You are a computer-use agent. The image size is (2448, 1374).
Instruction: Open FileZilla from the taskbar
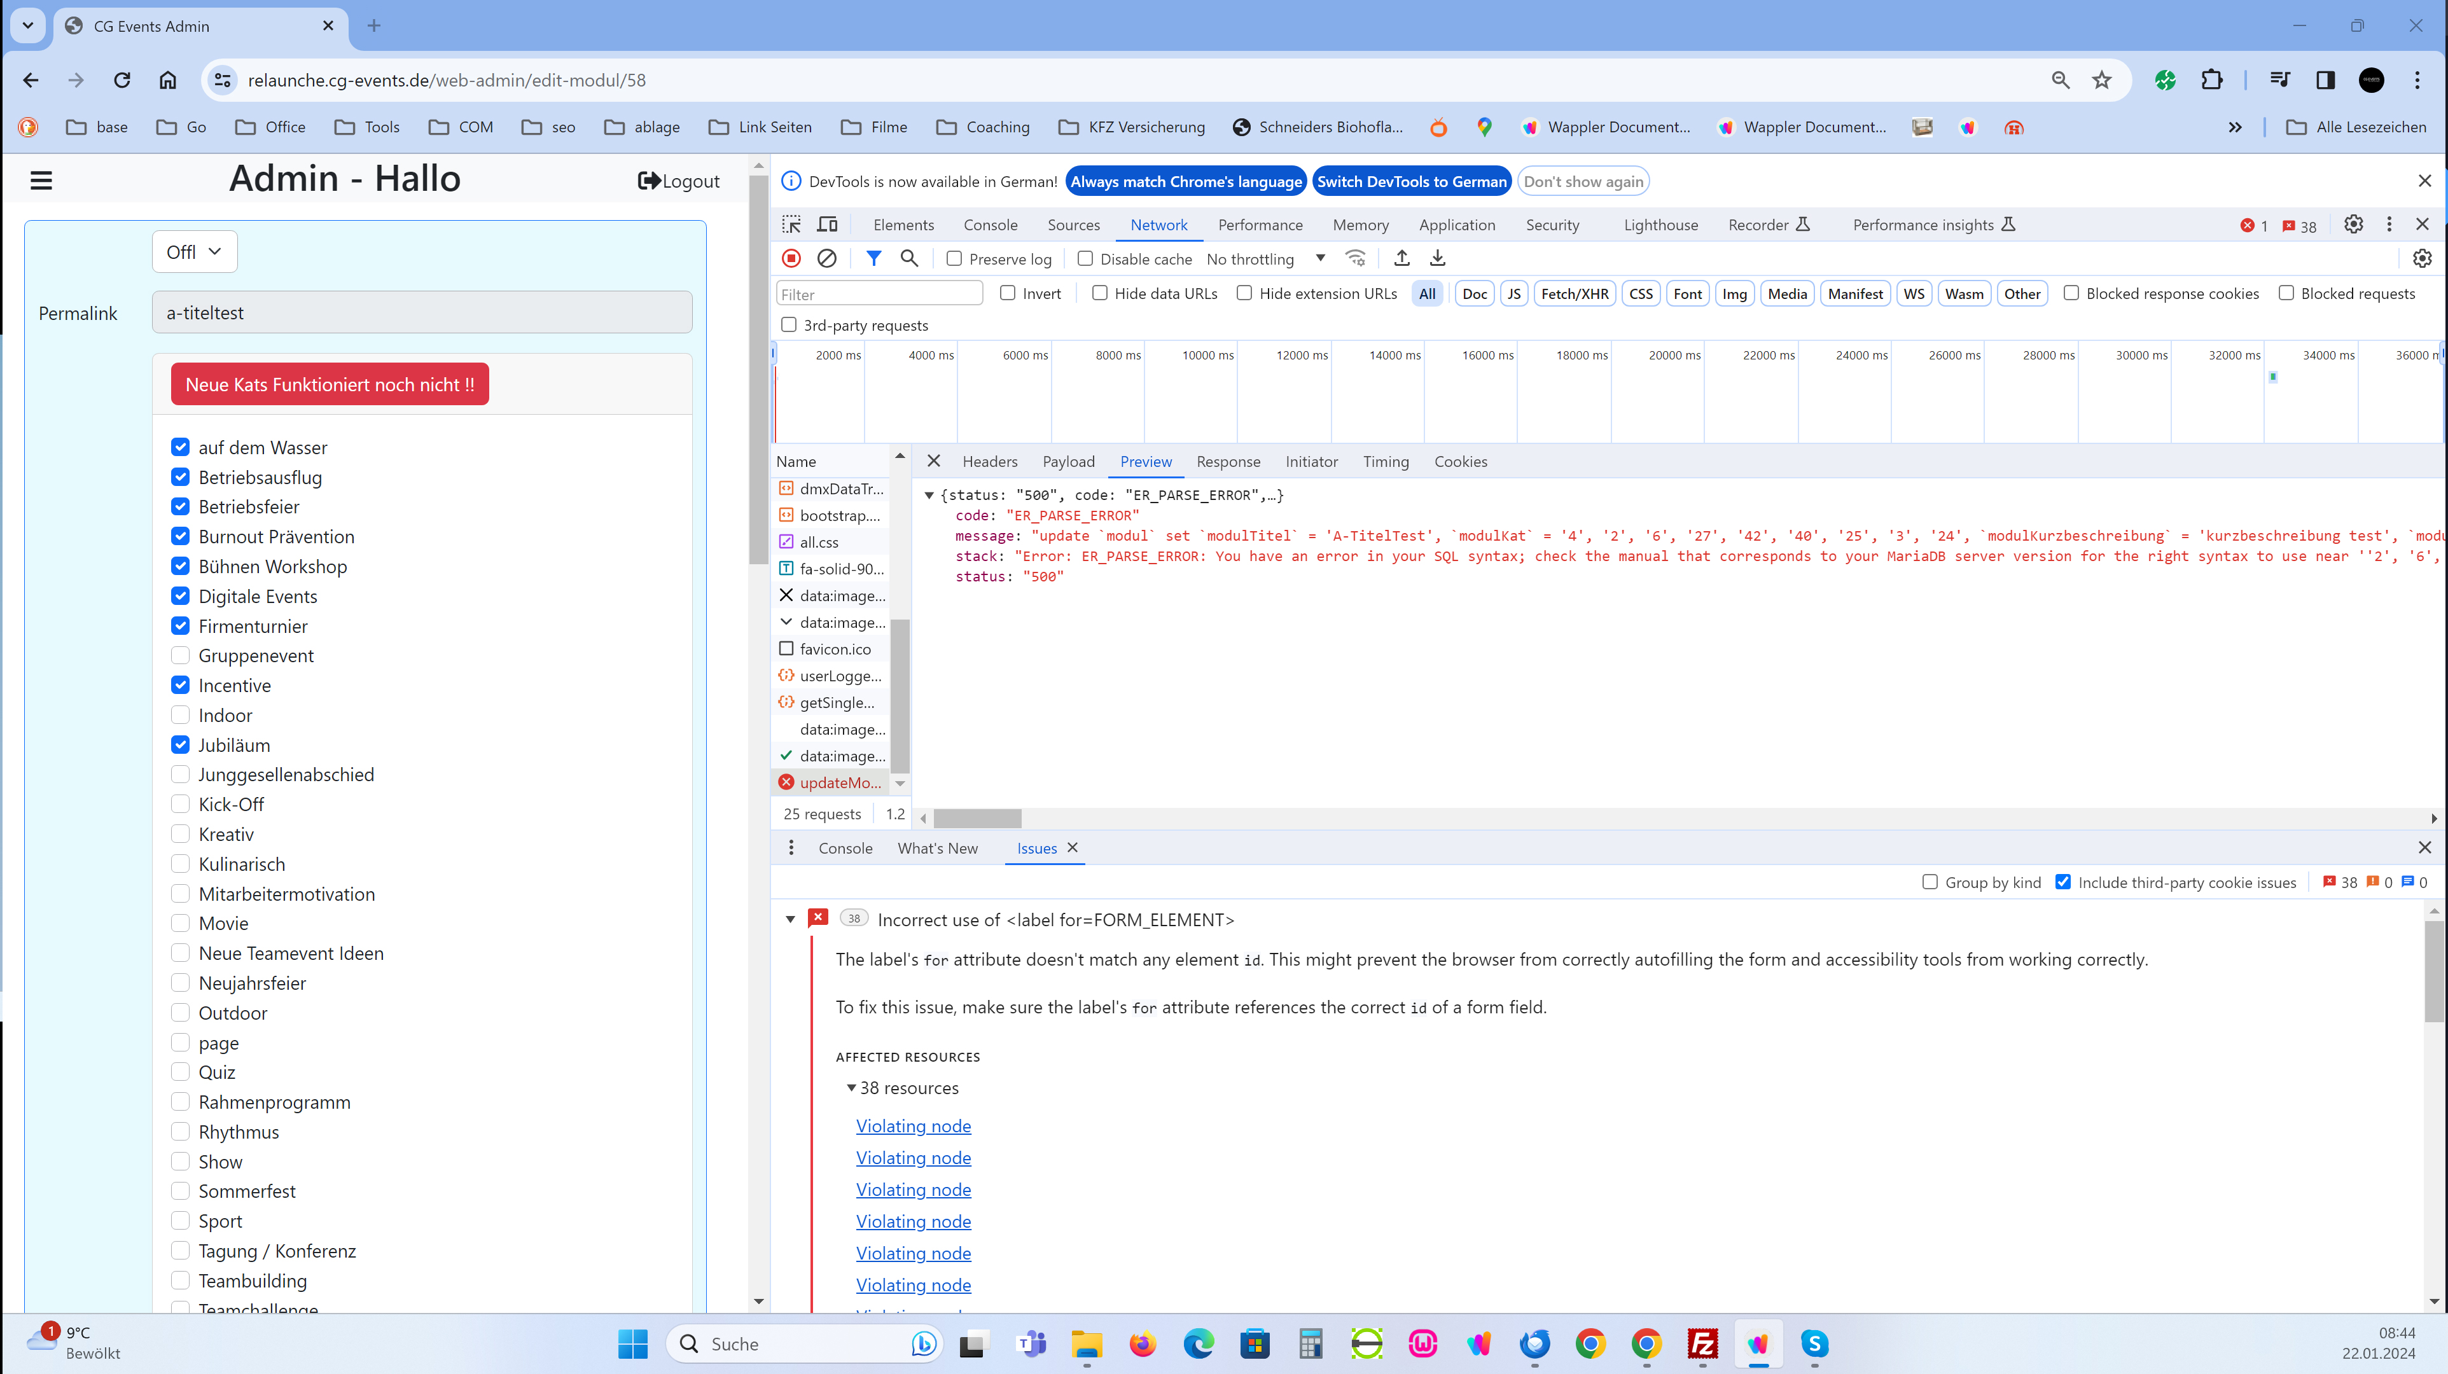click(1702, 1343)
